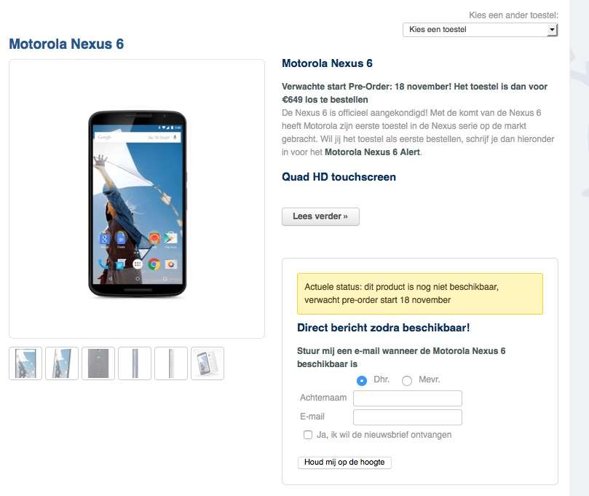Click the yellow Actuele status notice
The width and height of the screenshot is (589, 496).
coord(420,294)
